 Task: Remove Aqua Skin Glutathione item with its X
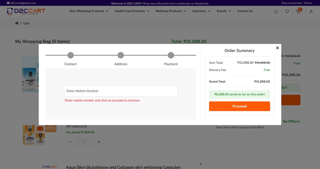point(200,164)
